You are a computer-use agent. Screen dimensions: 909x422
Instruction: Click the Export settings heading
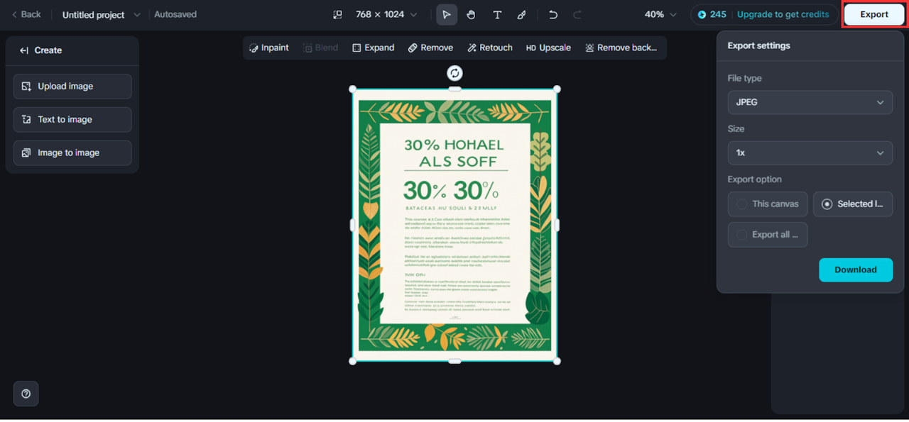tap(758, 45)
